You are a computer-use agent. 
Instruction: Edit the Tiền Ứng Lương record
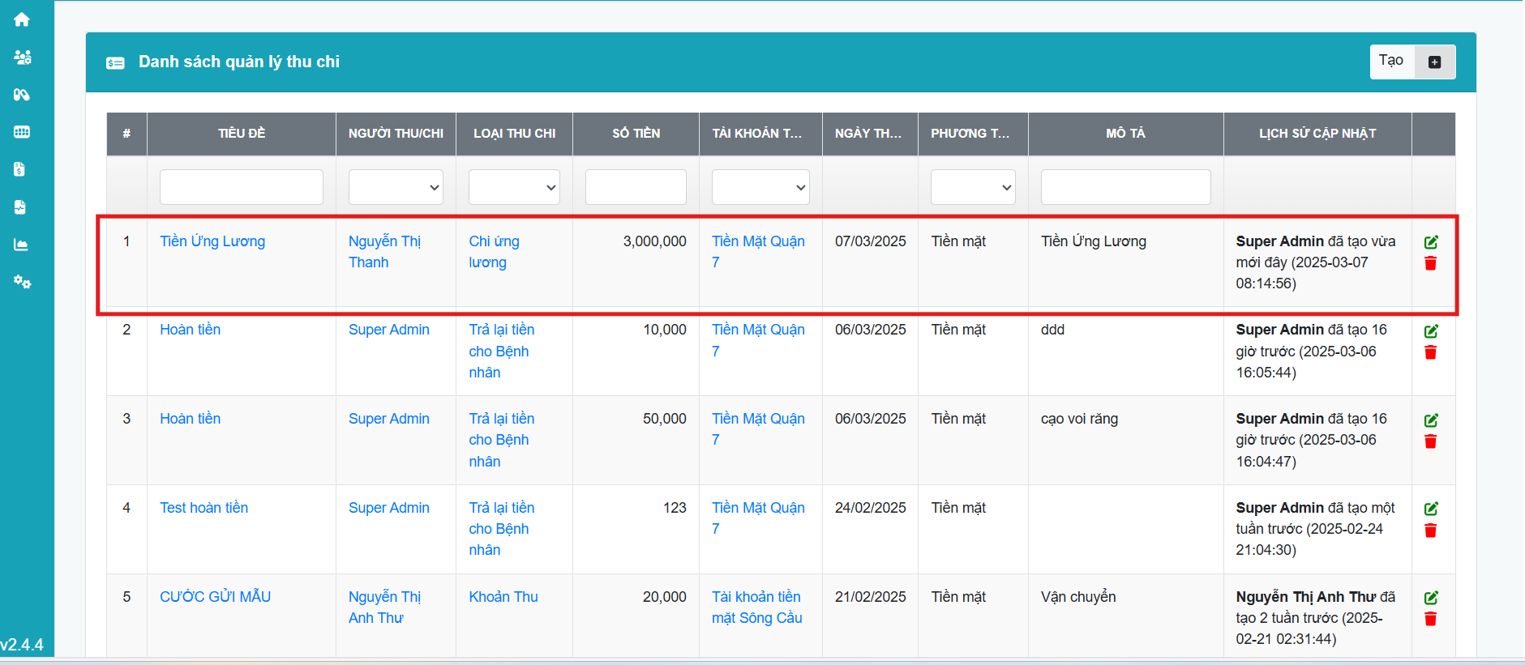tap(1431, 242)
